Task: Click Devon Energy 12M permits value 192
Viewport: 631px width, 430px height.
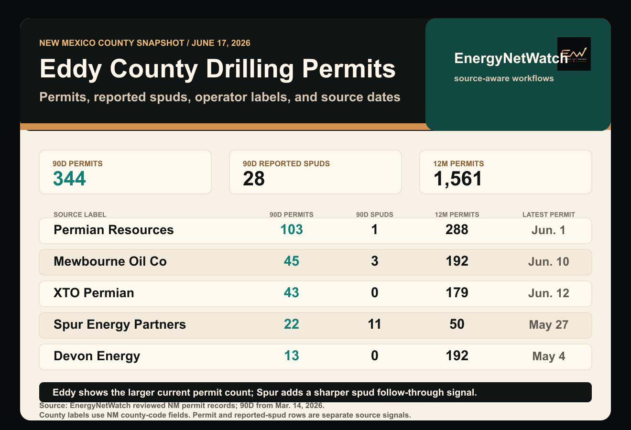Action: pos(457,356)
